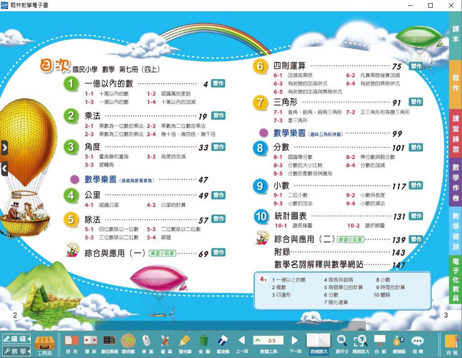Select the 局部放大 area zoom tool
Screen dimensions: 462x358
(x=360, y=344)
